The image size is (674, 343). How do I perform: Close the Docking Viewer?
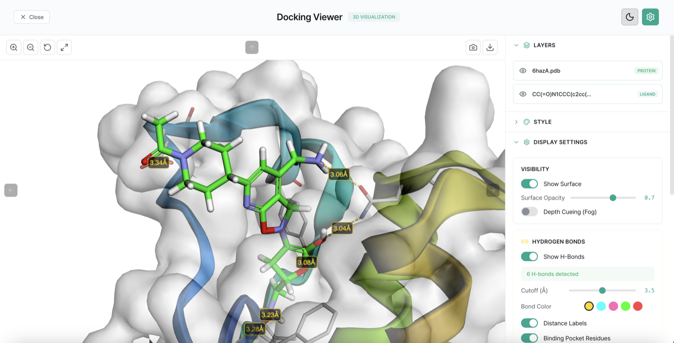click(x=32, y=17)
